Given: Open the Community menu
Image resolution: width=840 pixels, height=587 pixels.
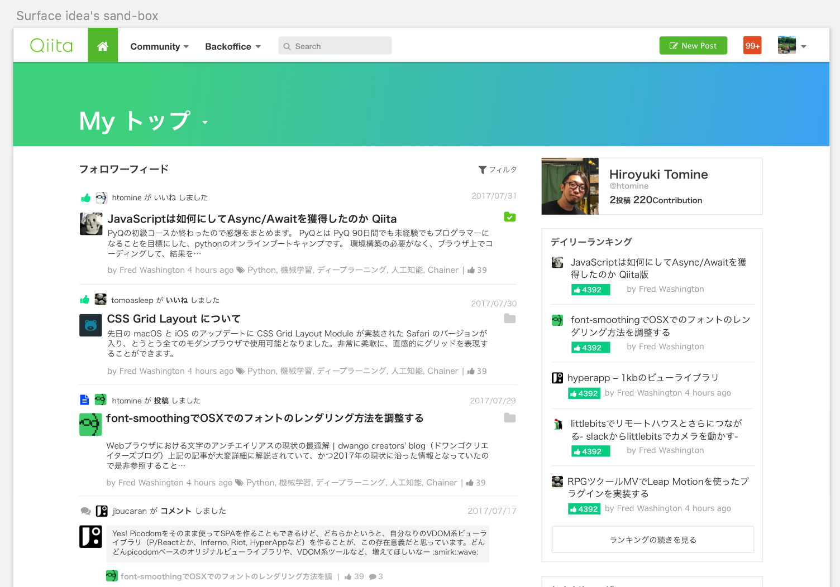Looking at the screenshot, I should [x=159, y=46].
